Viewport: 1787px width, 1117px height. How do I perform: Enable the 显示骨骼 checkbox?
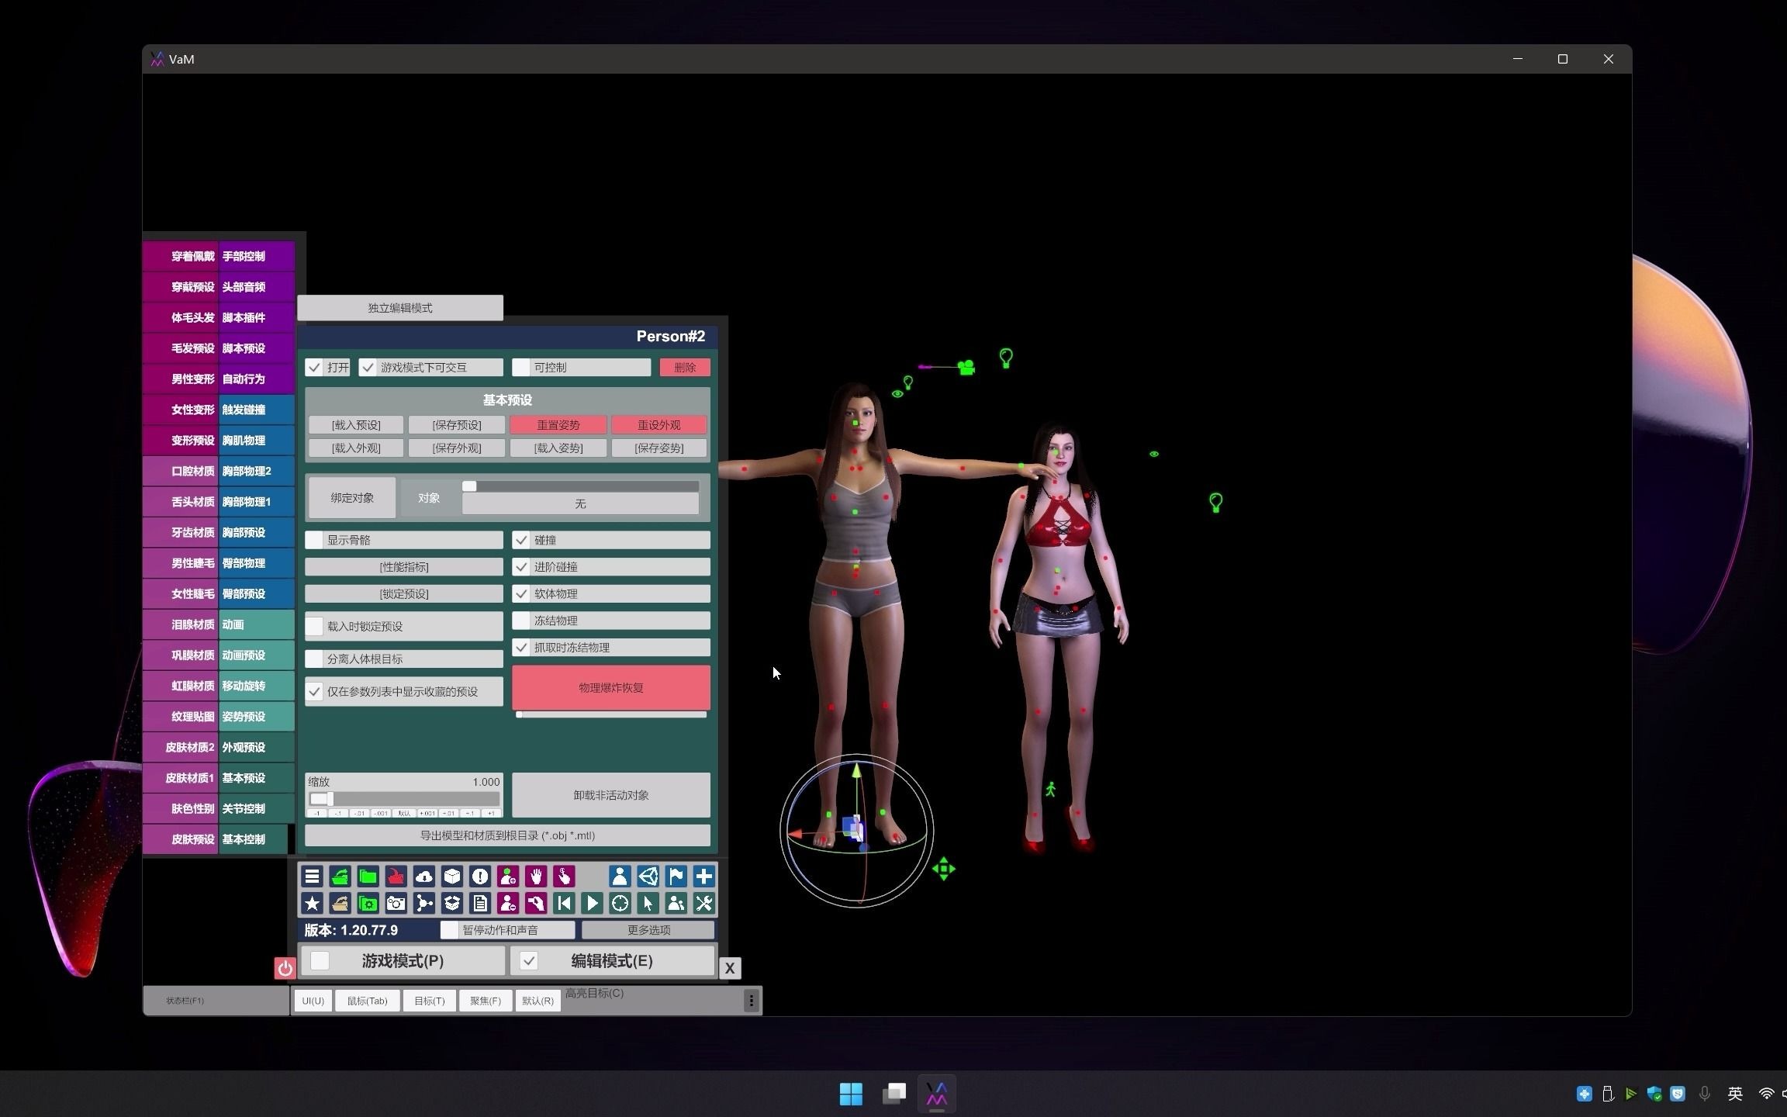pyautogui.click(x=315, y=540)
